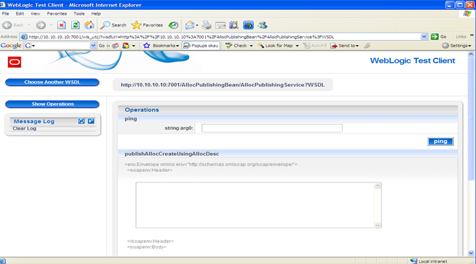Click in the string arg0 input field
This screenshot has height=264, width=476.
[x=272, y=128]
